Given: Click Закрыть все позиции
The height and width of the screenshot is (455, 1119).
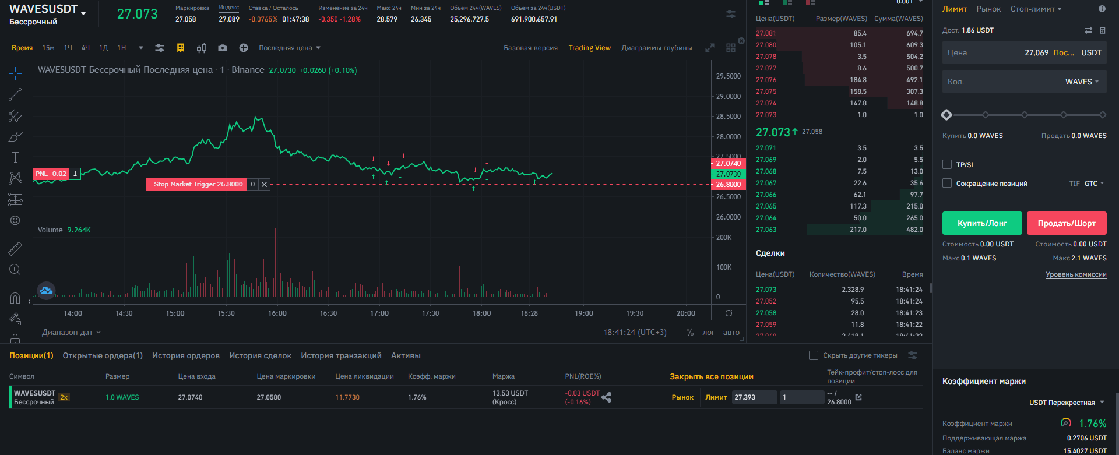Looking at the screenshot, I should tap(712, 377).
